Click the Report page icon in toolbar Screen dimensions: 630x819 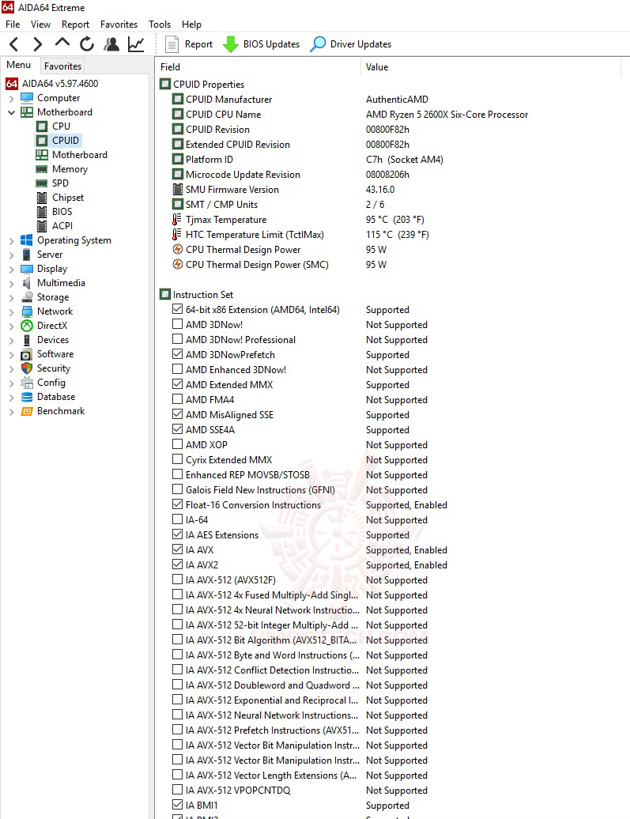[172, 44]
